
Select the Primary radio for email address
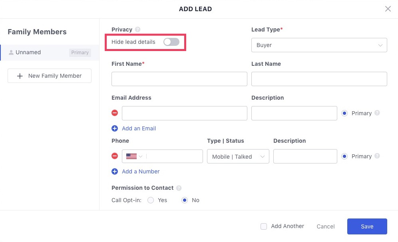(x=344, y=113)
